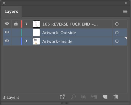The image size is (131, 105).
Task: Select the Layers tab
Action: [x=11, y=11]
